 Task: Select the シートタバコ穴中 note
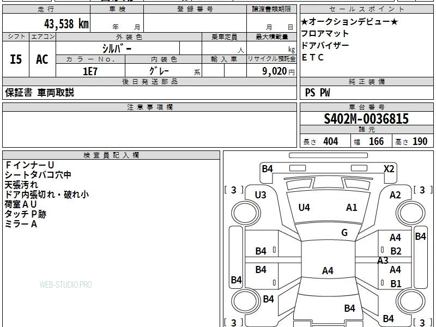click(x=38, y=175)
